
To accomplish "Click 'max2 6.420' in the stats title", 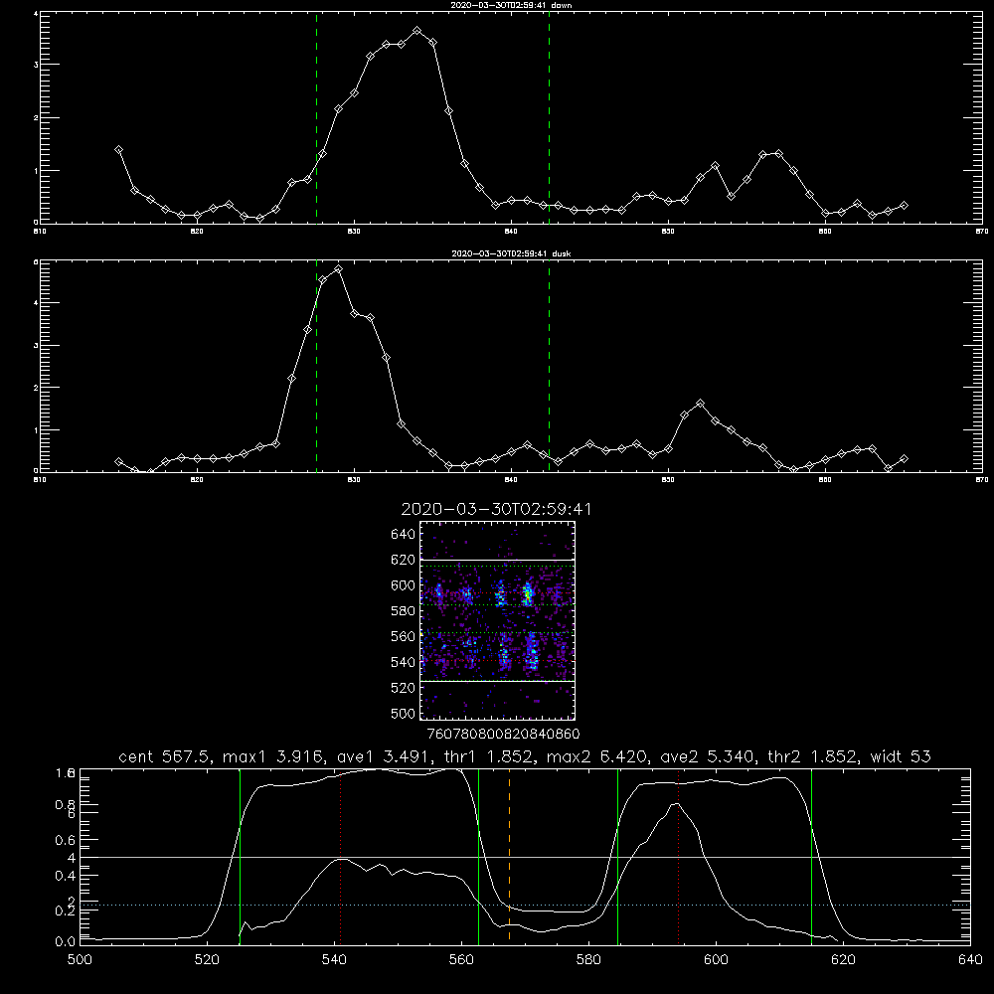I will pyautogui.click(x=597, y=756).
